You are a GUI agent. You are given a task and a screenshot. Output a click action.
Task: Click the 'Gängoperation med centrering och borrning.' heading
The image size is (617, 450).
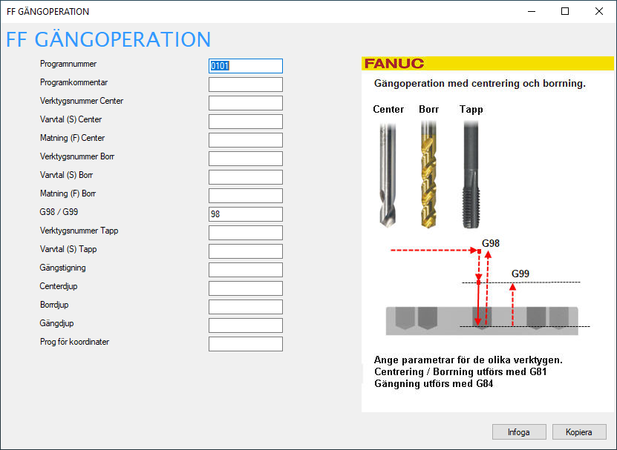pos(480,83)
